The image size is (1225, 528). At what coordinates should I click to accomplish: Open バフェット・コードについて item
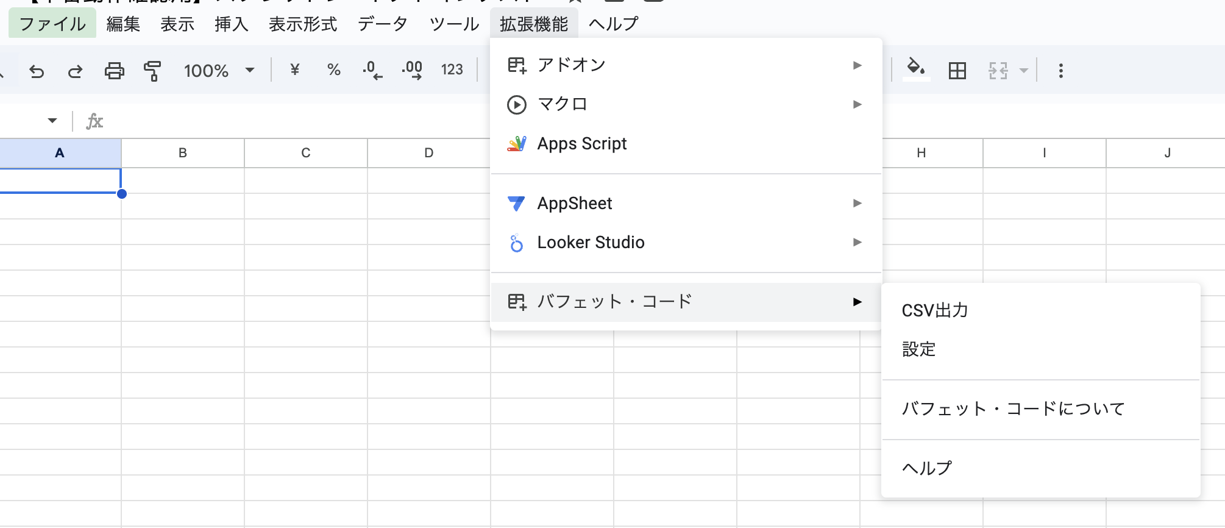point(1041,408)
